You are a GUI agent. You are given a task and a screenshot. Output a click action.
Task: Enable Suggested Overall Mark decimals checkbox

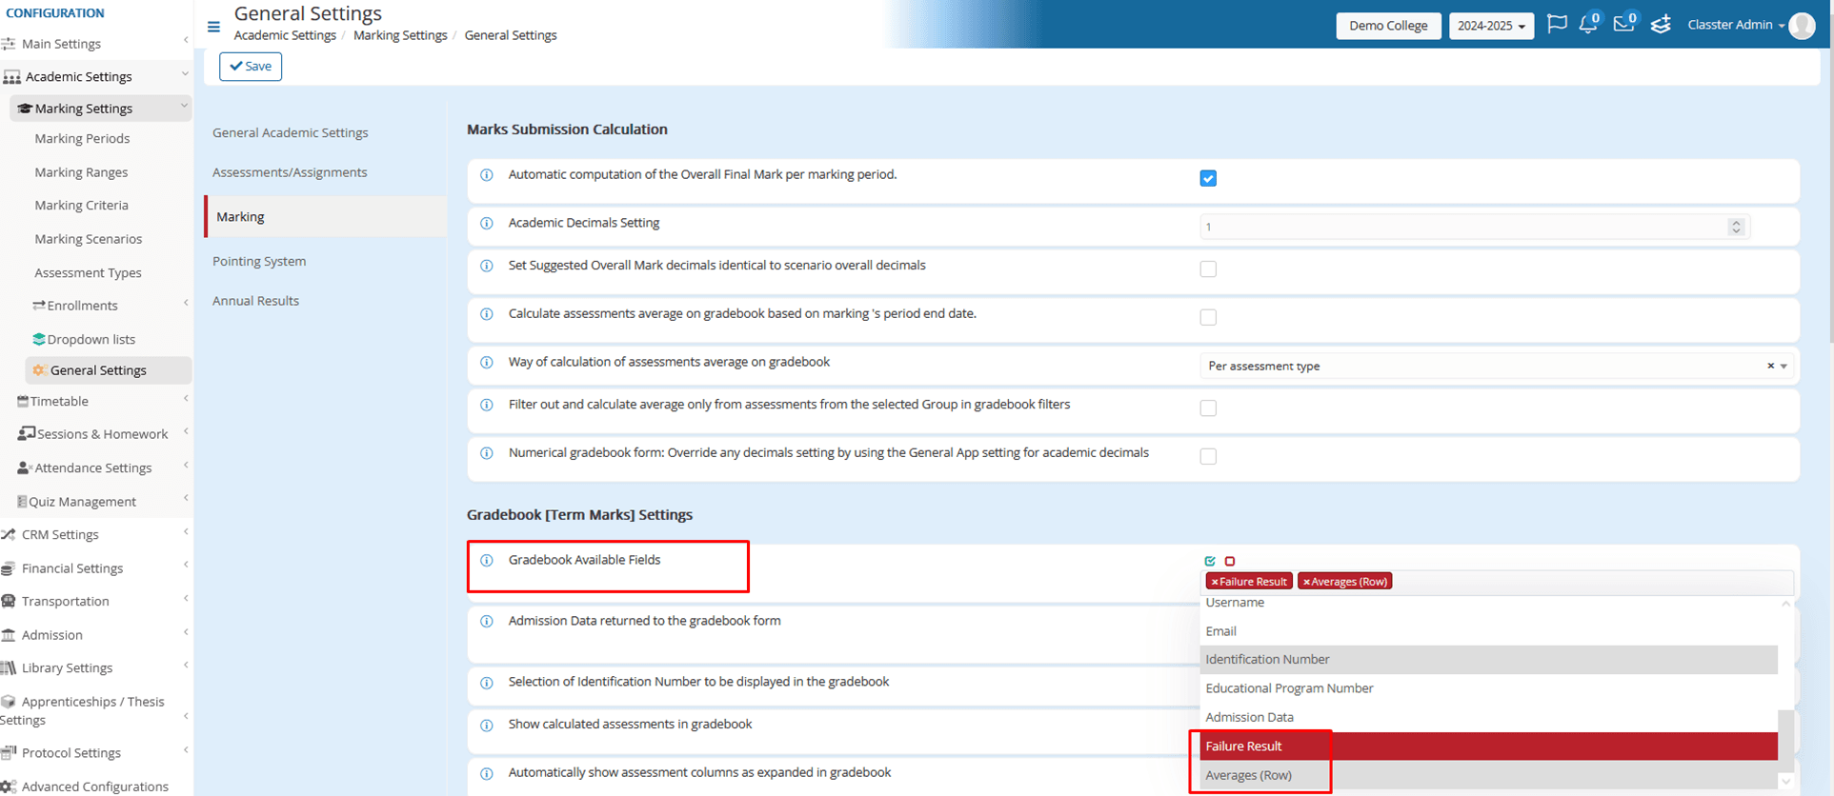coord(1208,269)
